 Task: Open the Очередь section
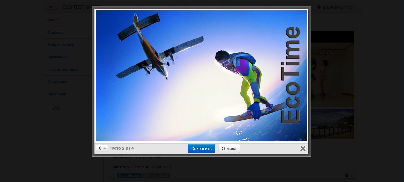(55, 32)
